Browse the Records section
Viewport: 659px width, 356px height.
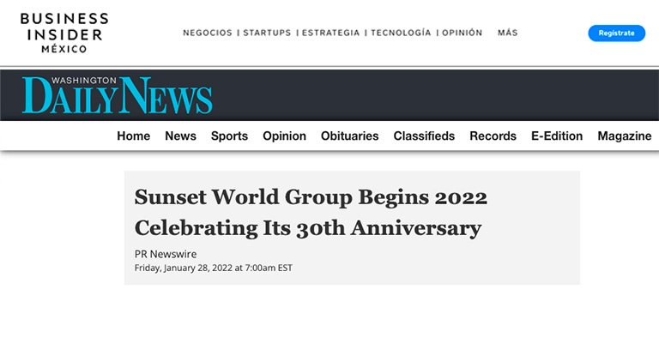click(493, 136)
